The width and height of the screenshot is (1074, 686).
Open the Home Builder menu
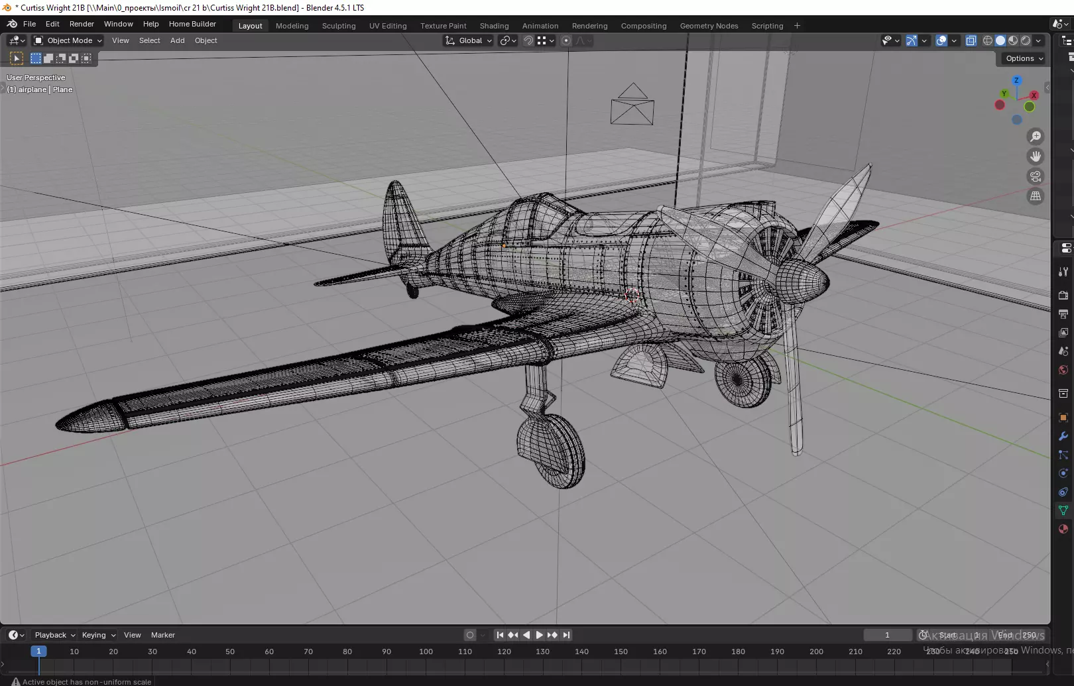pyautogui.click(x=192, y=24)
